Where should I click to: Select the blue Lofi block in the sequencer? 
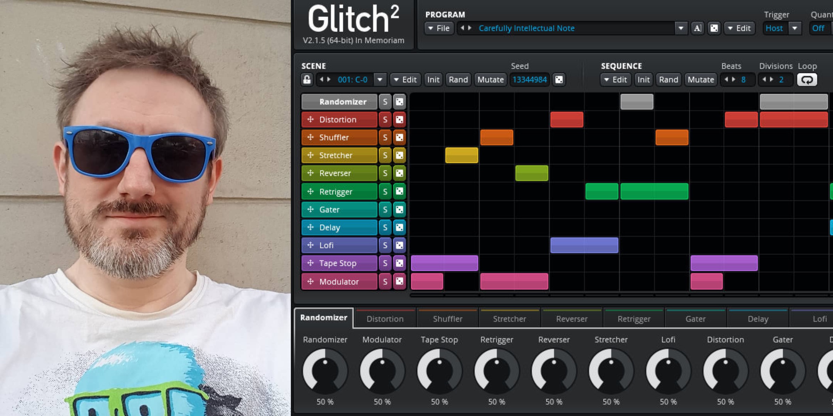tap(584, 245)
